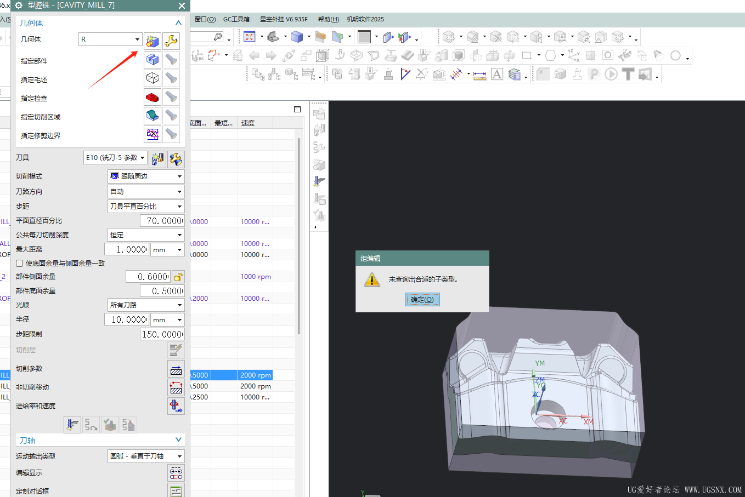Click the cut levels (切削层) icon
This screenshot has height=497, width=745.
coord(176,350)
